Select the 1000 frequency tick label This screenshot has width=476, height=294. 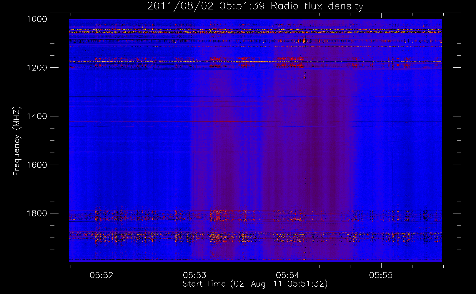(x=37, y=19)
